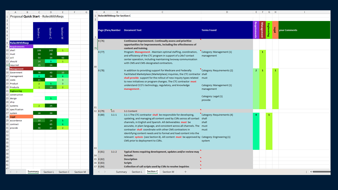Click the 'RolesWithReqs' blue header cell
Viewport: 338px width, 190px height.
21,42
